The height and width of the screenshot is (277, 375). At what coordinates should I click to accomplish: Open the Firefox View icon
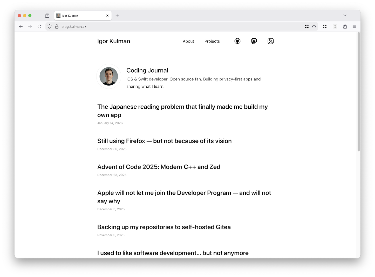click(47, 16)
